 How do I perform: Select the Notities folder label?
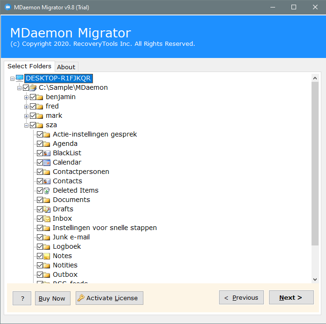65,265
